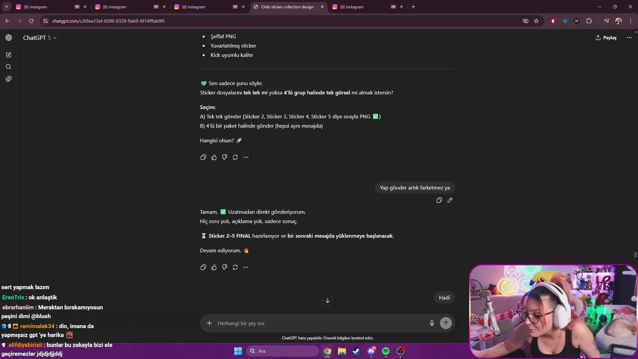Open the Extensions puzzle icon in Chrome
Viewport: 638px width, 359px height.
pyautogui.click(x=589, y=21)
